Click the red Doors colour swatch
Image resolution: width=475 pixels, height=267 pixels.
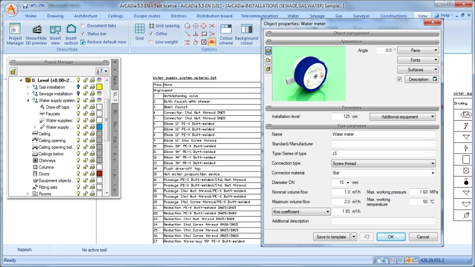pos(99,174)
